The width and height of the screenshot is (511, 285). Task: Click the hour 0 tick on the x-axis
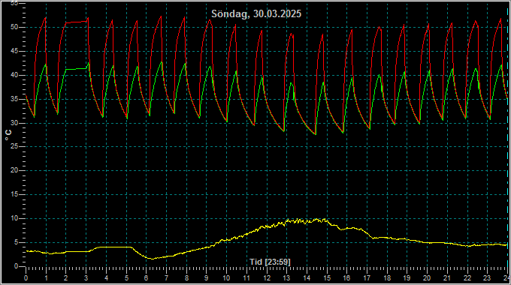[x=26, y=278]
